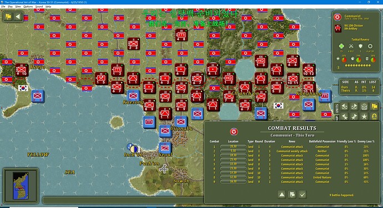Open the Play menu

tap(10, 7)
